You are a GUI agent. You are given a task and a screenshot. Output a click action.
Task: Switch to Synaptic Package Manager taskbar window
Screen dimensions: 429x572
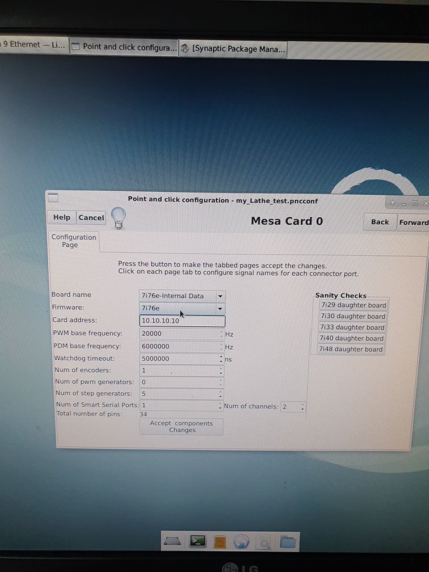pos(233,49)
